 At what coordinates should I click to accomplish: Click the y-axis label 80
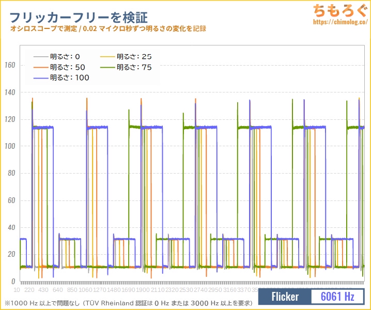11,173
